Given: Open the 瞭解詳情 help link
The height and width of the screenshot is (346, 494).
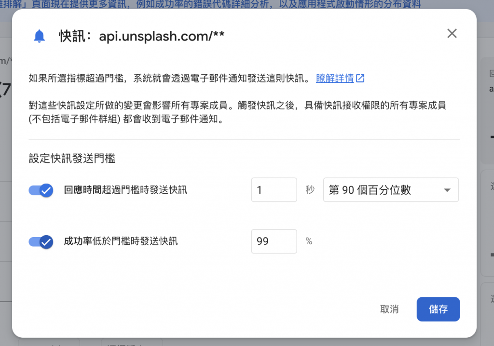Looking at the screenshot, I should tap(335, 78).
